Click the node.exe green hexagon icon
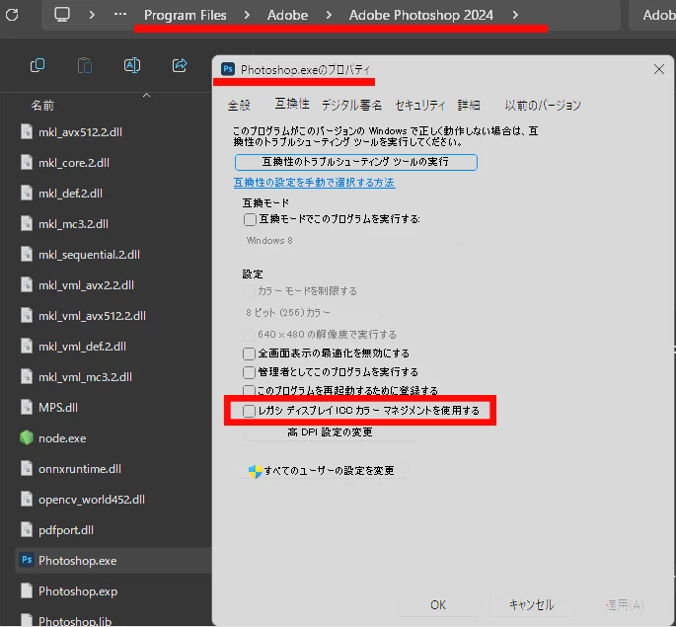 tap(27, 437)
